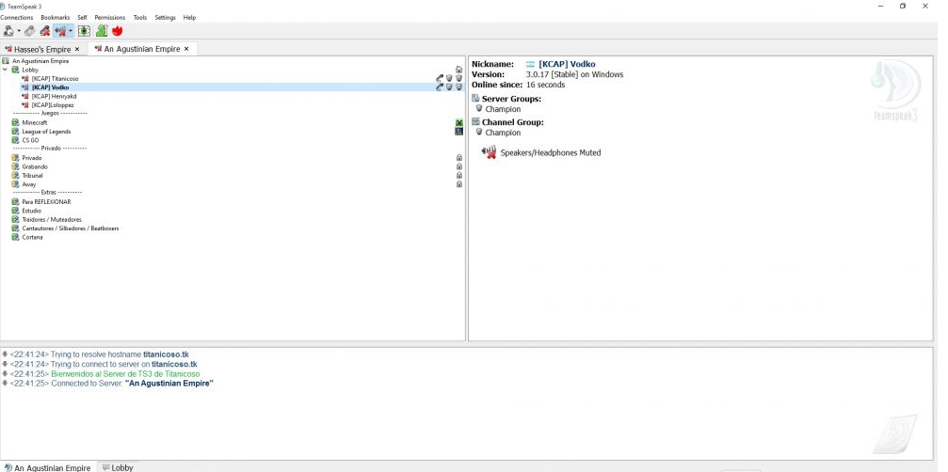
Task: Click the [KCAP] Vodko nickname link in info panel
Action: [567, 64]
